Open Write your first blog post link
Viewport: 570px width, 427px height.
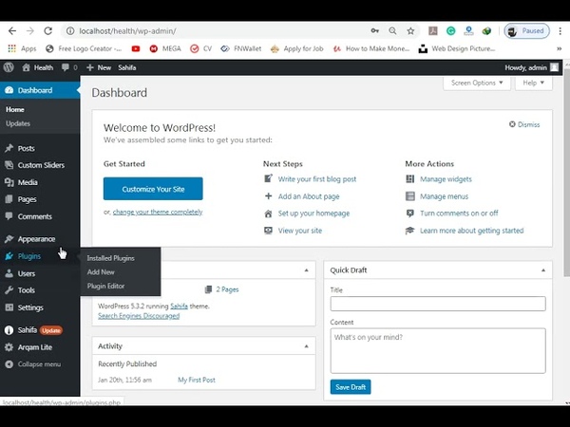[317, 179]
